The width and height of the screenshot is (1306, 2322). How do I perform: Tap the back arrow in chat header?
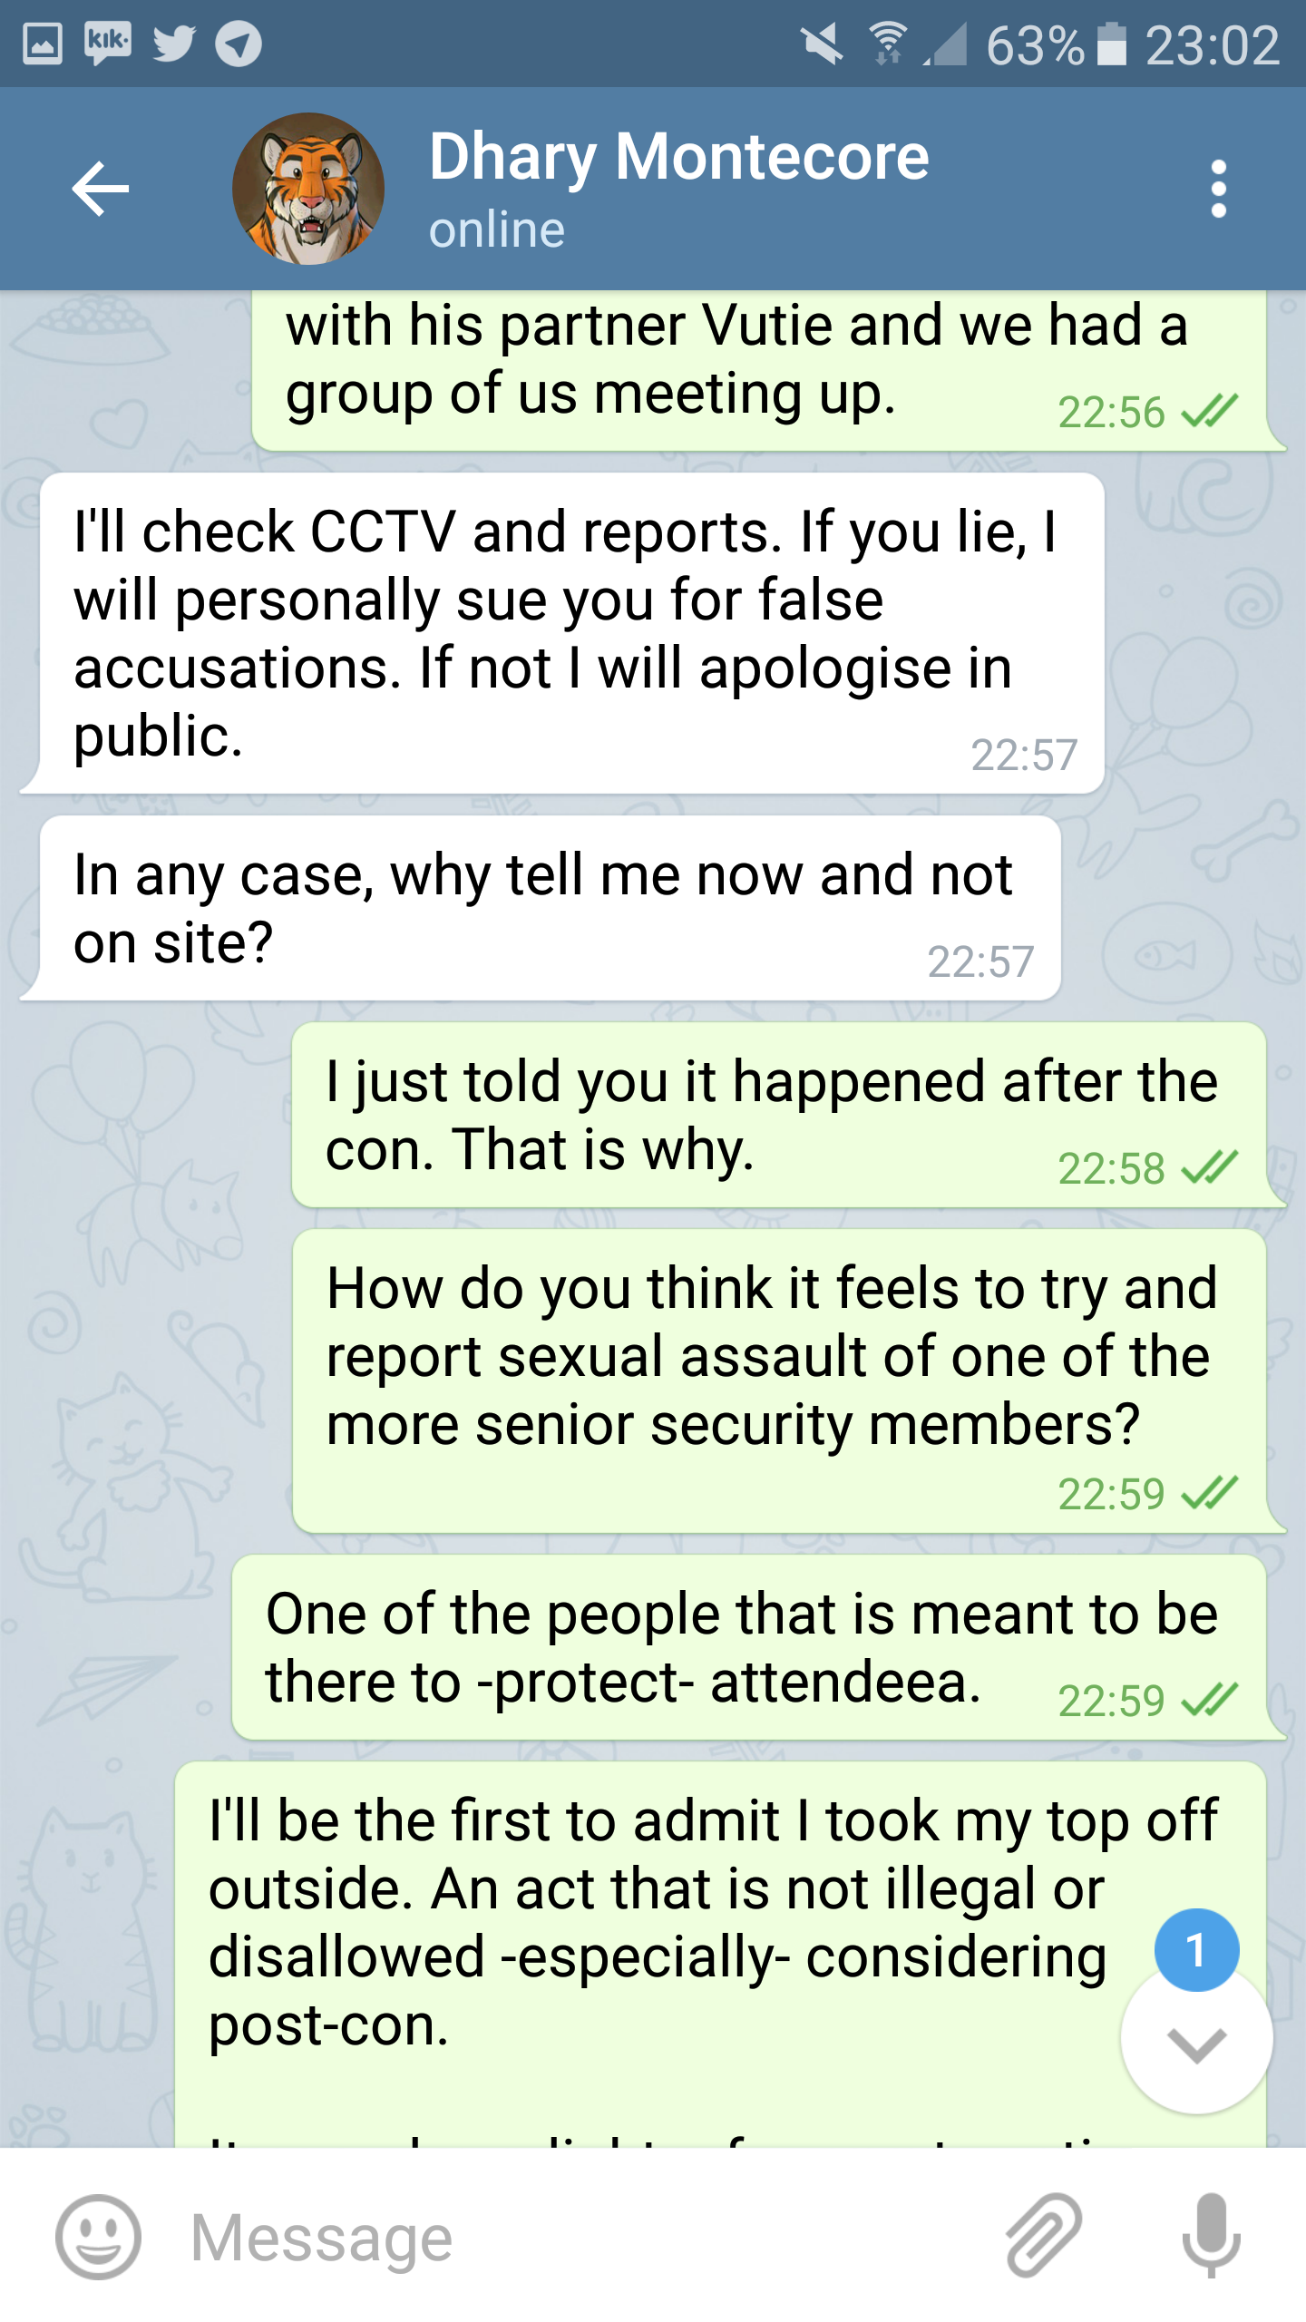pyautogui.click(x=100, y=189)
